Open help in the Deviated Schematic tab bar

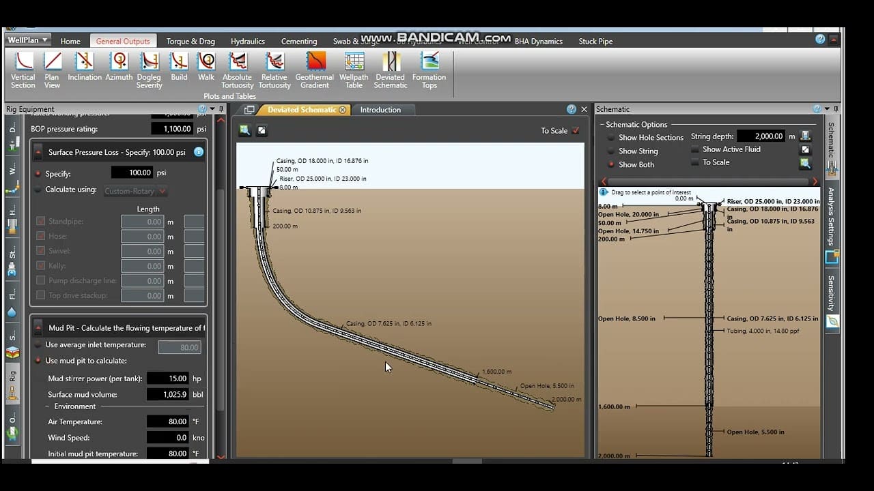tap(572, 109)
